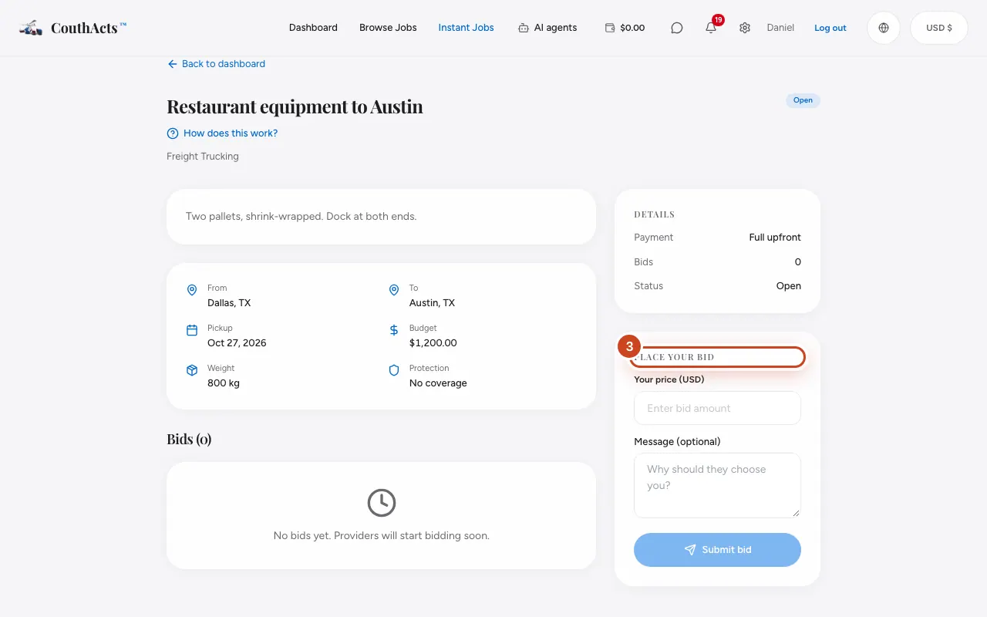Open the How does this work? link
This screenshot has width=987, height=617.
coord(222,133)
